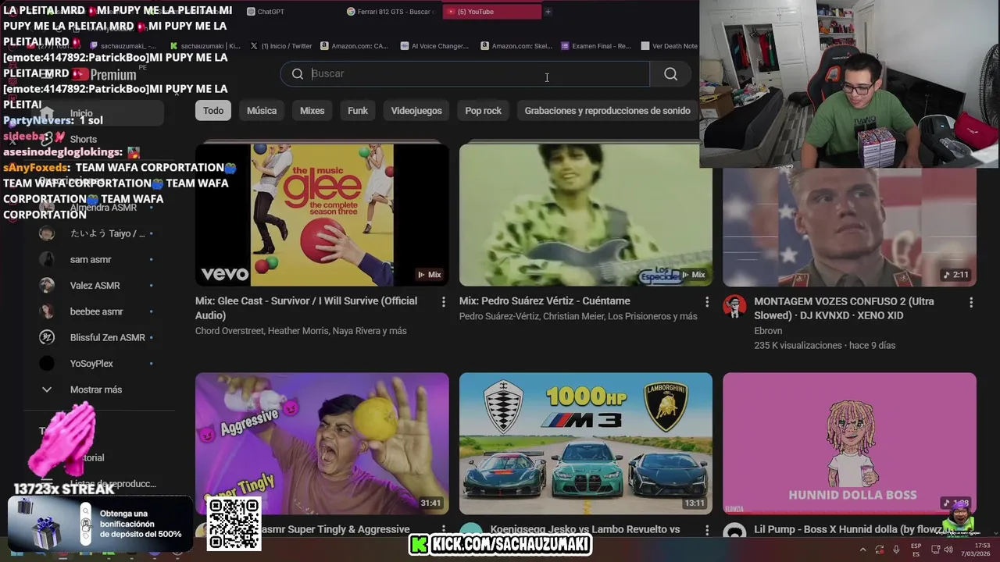Click title Lil Pump - Boss X Hunnid dolla
This screenshot has height=562, width=1000.
coord(849,529)
